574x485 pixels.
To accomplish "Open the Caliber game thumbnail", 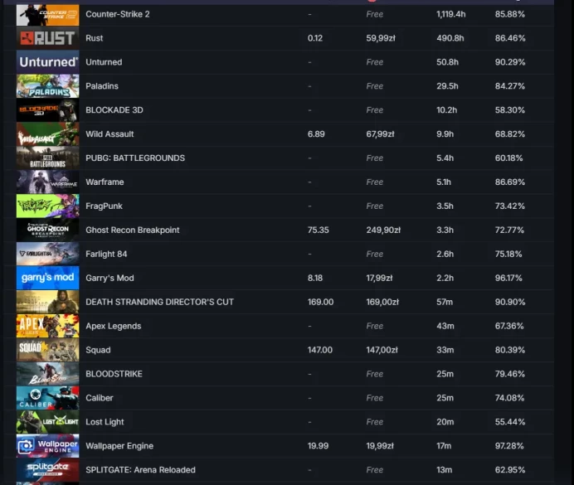I will click(47, 398).
